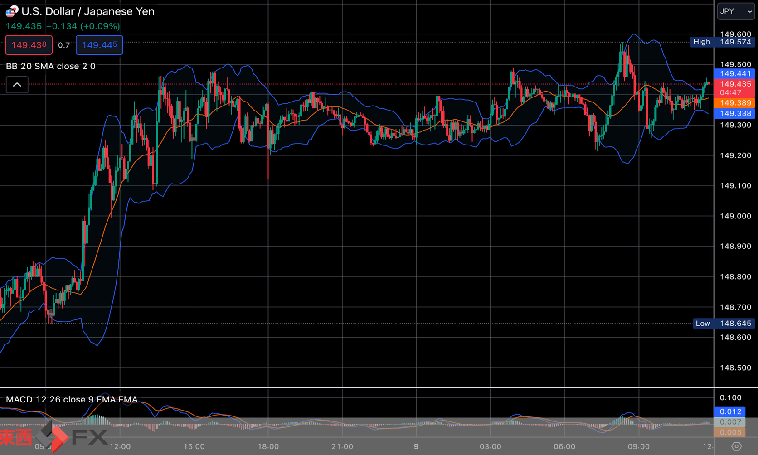Open chart settings gear icon
The width and height of the screenshot is (758, 455).
pyautogui.click(x=736, y=446)
